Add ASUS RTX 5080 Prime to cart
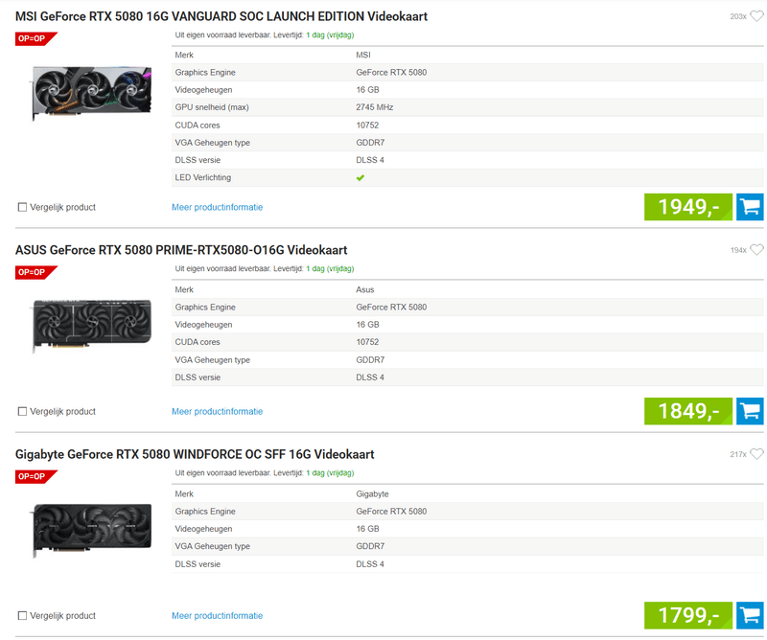Viewport: 767px width, 640px height. click(x=750, y=411)
